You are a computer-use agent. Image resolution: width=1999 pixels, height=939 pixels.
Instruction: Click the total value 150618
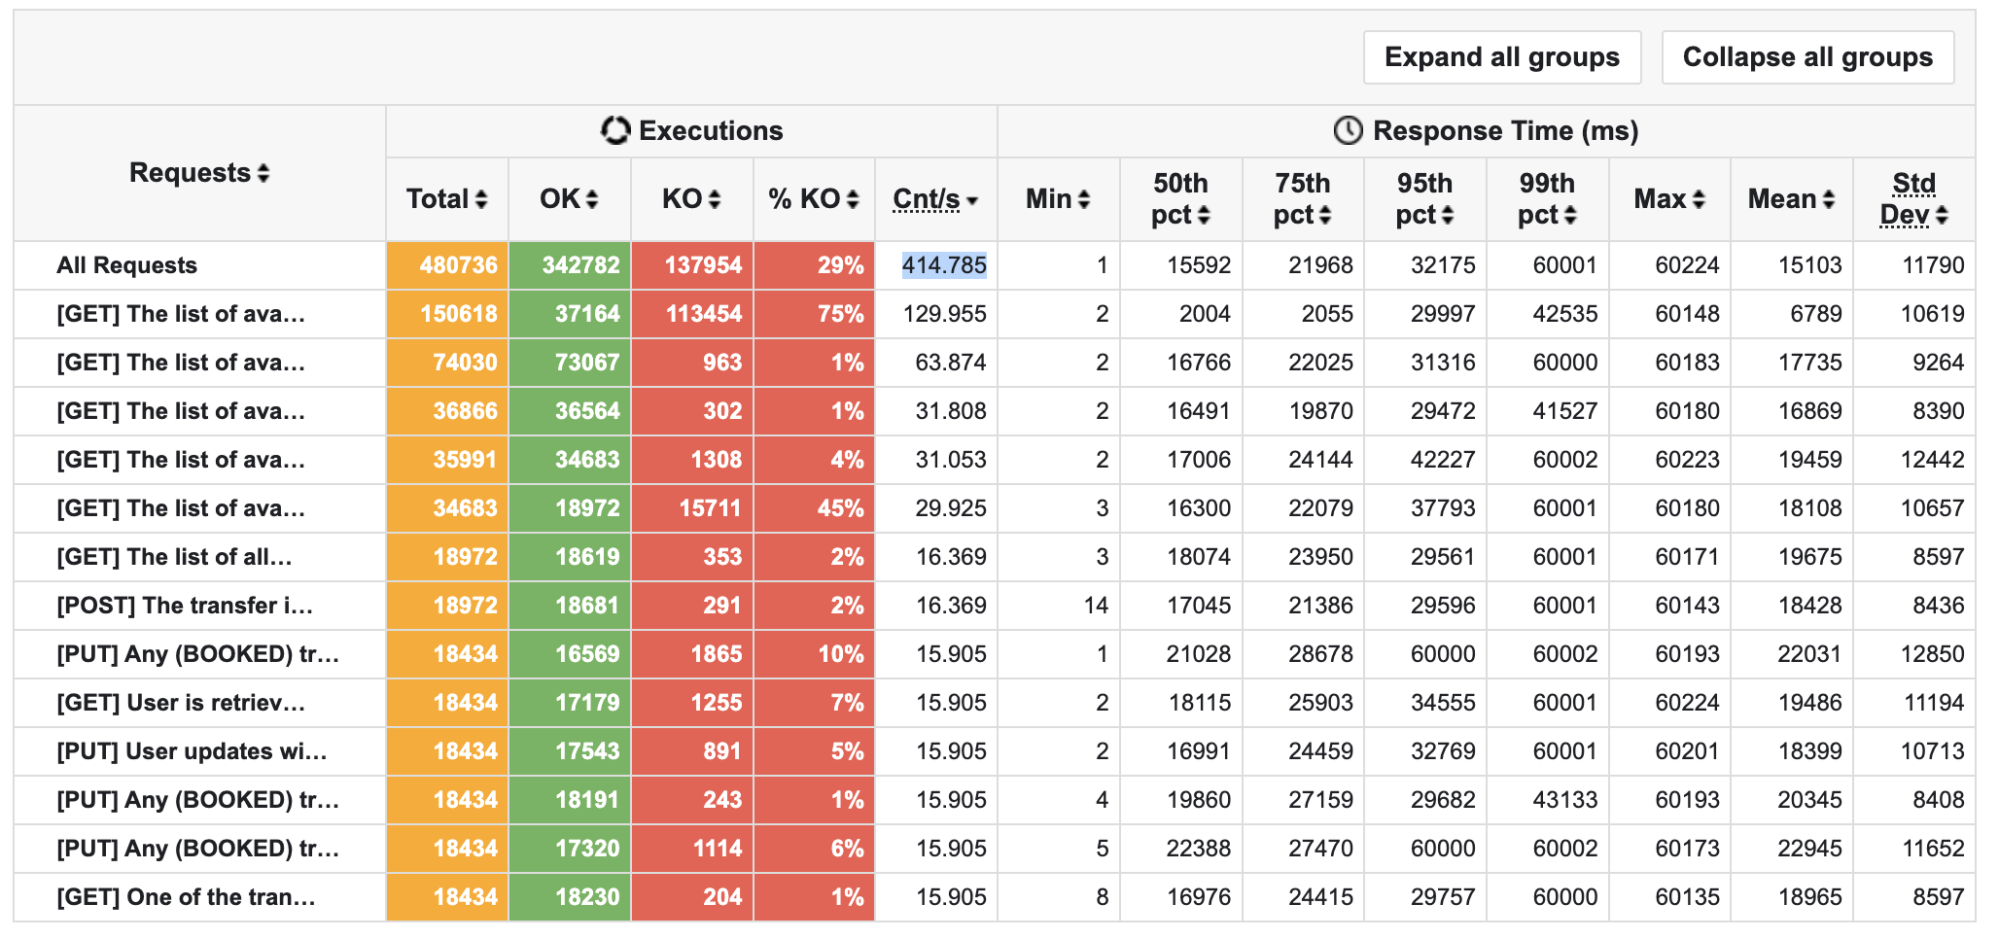click(x=458, y=314)
